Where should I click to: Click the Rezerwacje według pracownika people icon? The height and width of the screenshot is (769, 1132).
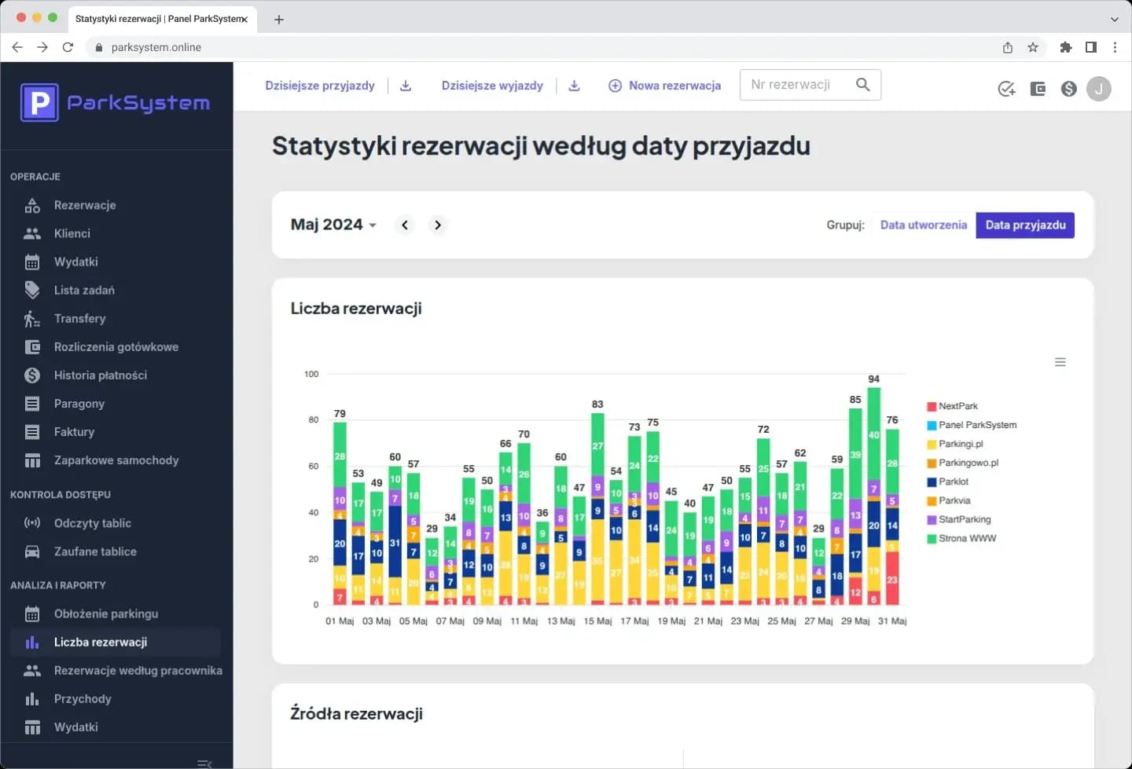32,671
